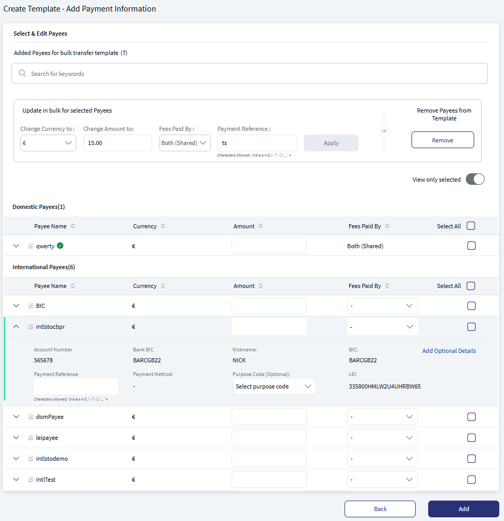Expand the intlstodemo row

[16, 459]
